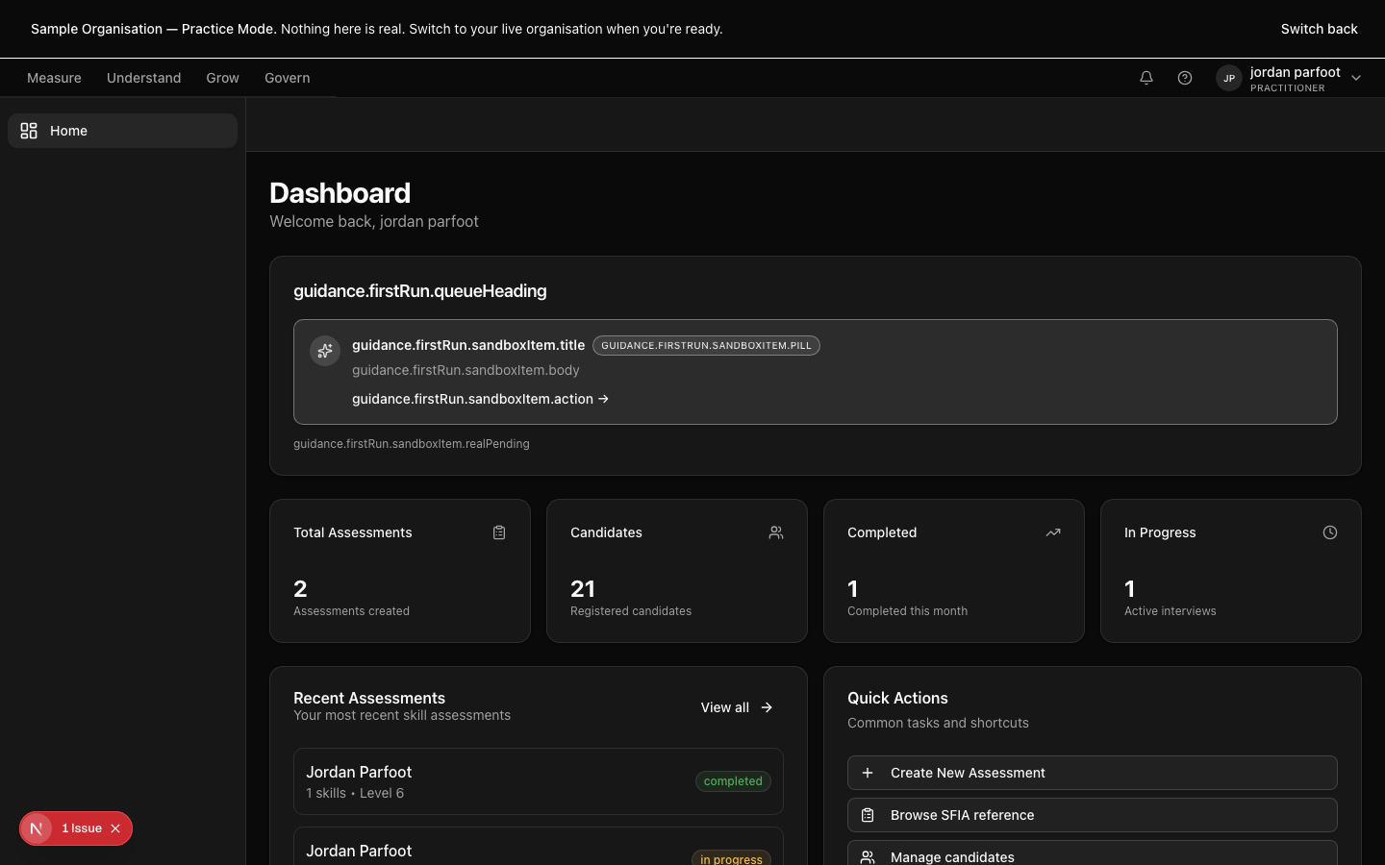
Task: Click the N logo in issue badge
Action: 37,828
